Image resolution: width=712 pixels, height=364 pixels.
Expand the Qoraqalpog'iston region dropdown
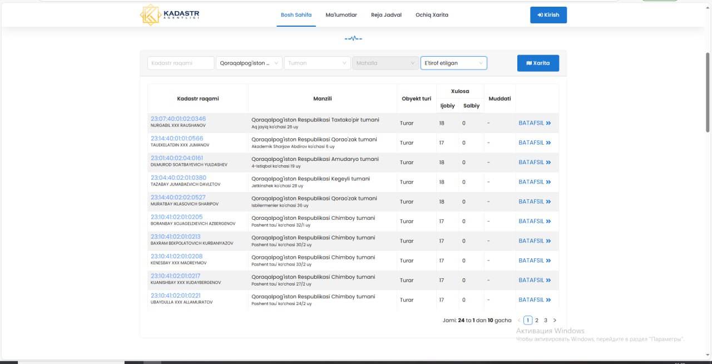point(249,63)
